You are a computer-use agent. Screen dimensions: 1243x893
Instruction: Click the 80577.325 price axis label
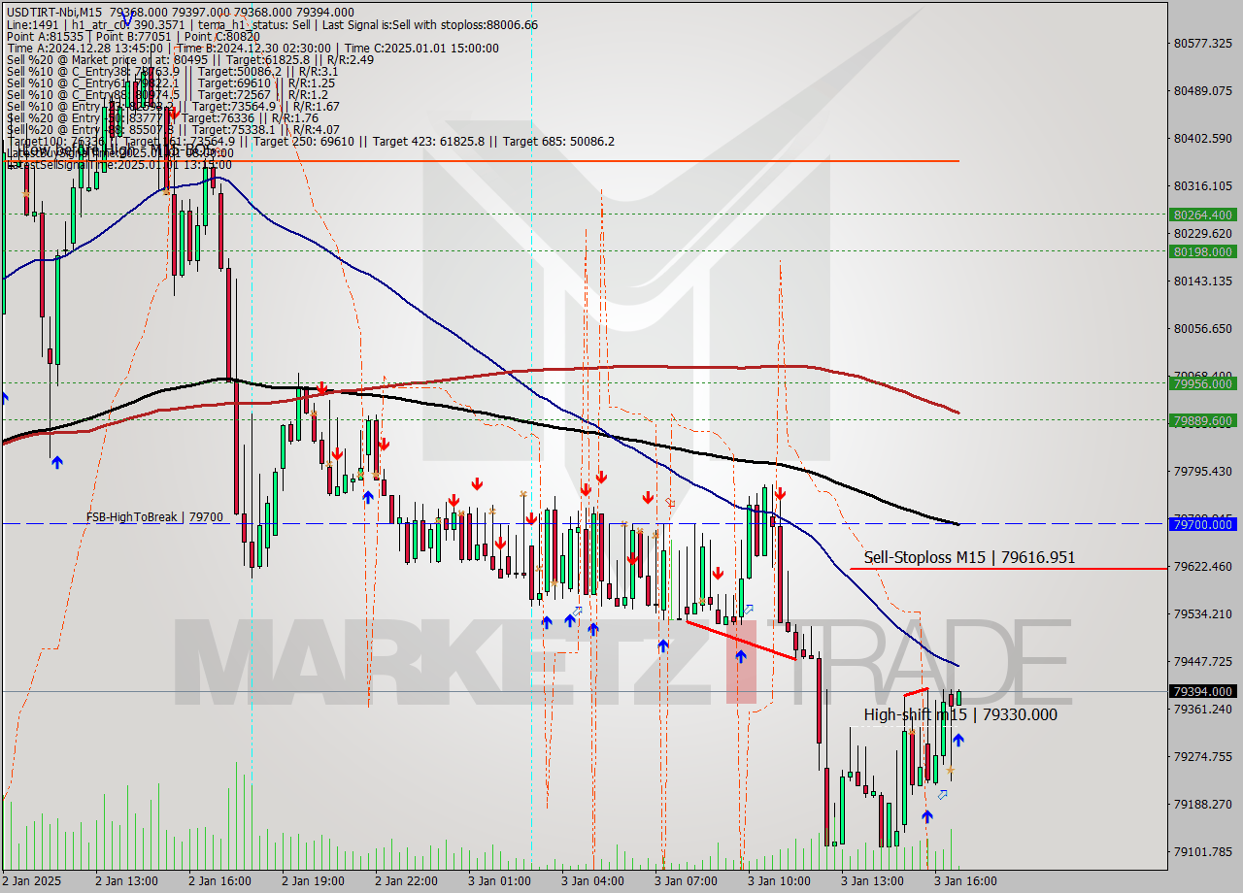pyautogui.click(x=1203, y=43)
